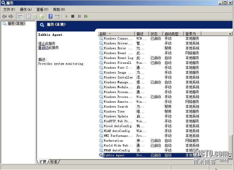Sort services by the 登录为 column header
The width and height of the screenshot is (234, 170).
click(192, 34)
